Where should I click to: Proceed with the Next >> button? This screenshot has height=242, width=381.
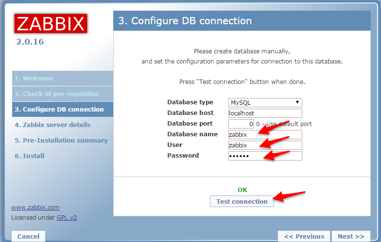351,236
